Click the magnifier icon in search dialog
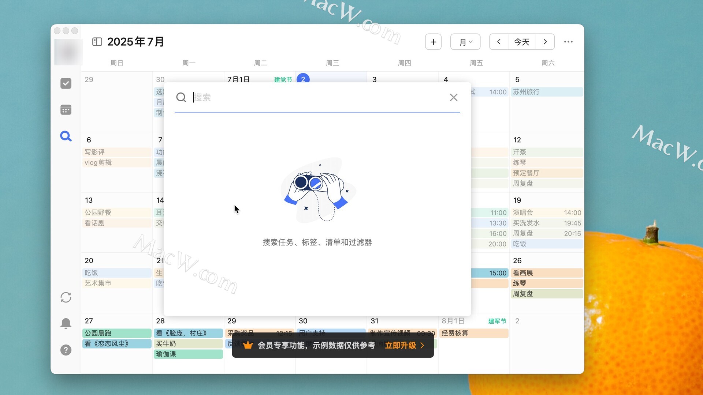The height and width of the screenshot is (395, 703). (x=181, y=97)
